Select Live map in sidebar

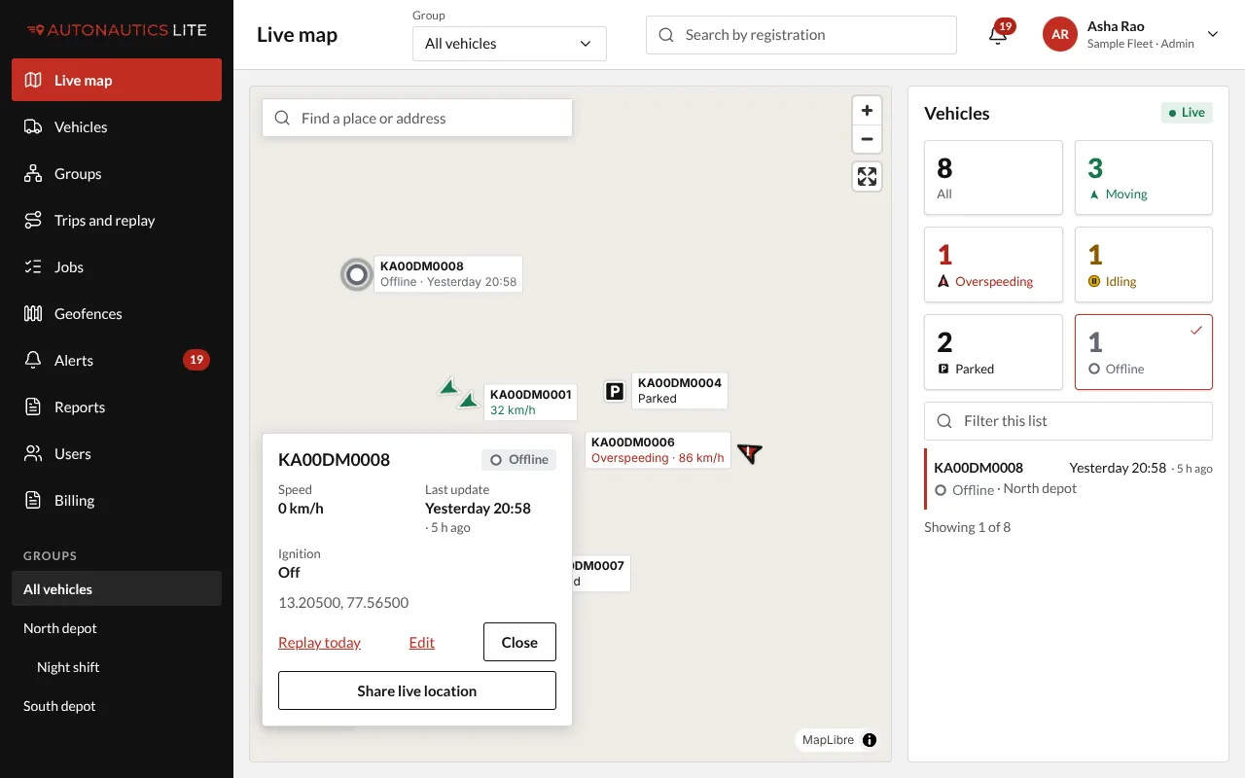click(x=117, y=81)
